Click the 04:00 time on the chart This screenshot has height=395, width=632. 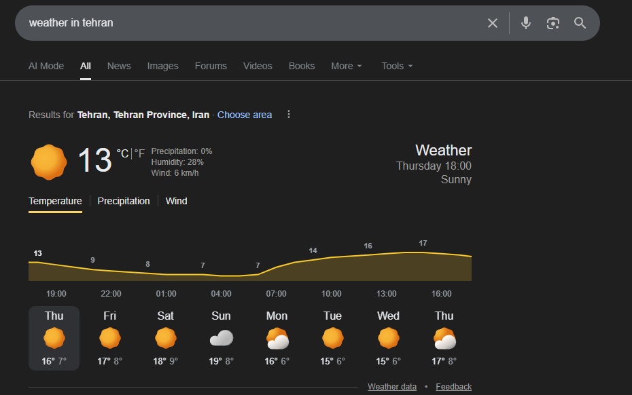click(x=222, y=293)
